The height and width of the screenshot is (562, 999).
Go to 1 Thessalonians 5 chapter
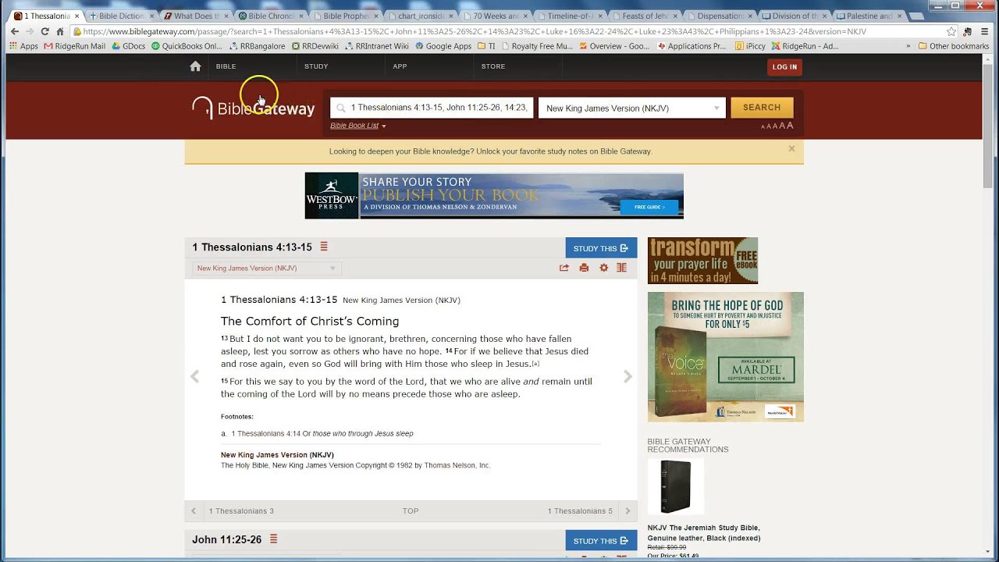[580, 511]
